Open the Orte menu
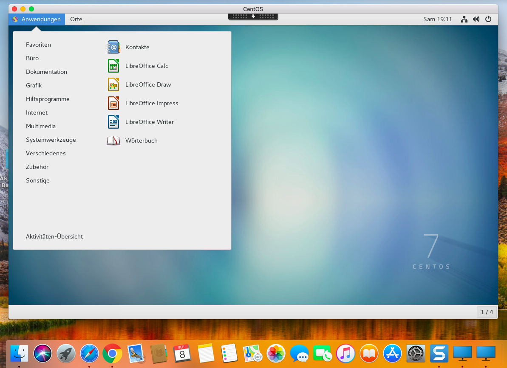This screenshot has width=507, height=368. point(76,19)
